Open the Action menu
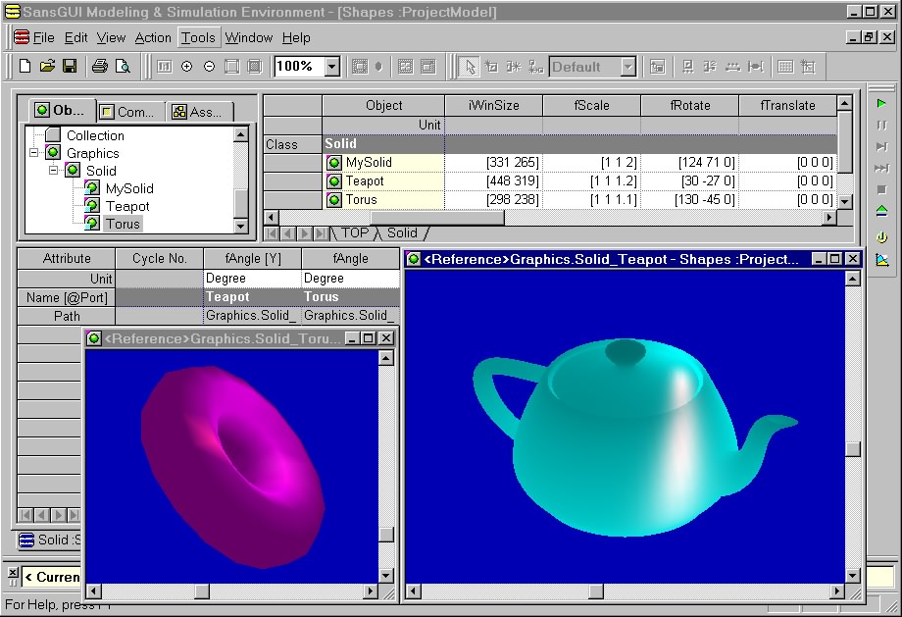Viewport: 902px width, 617px height. pos(153,37)
